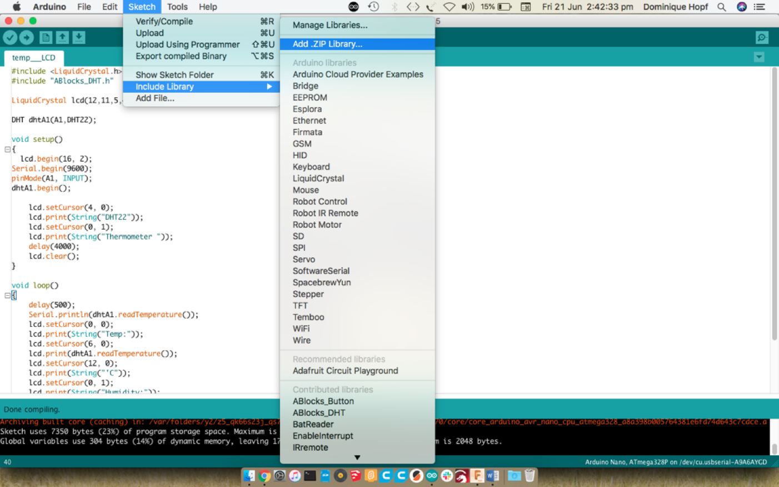Click the user name Dominique Hopf
The width and height of the screenshot is (779, 487).
676,7
